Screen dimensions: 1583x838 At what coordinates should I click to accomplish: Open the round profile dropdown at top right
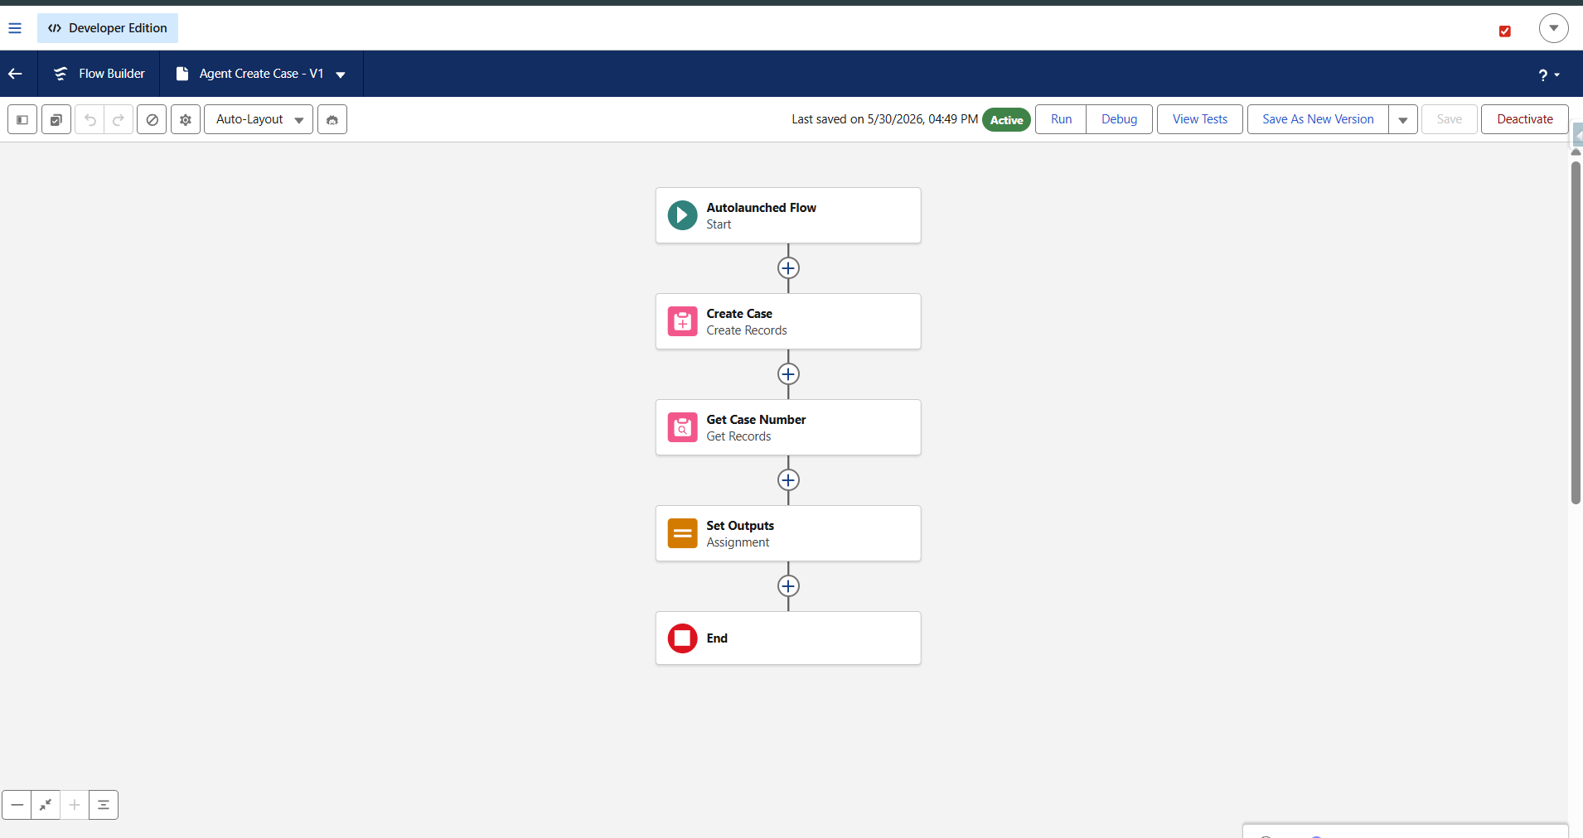pyautogui.click(x=1554, y=28)
